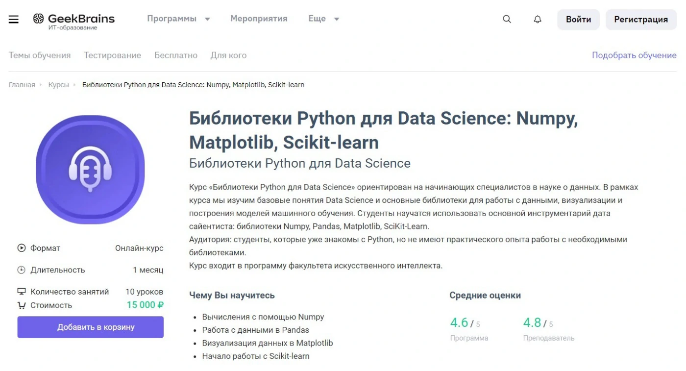The height and width of the screenshot is (371, 686).
Task: Click the Количество занятий monitor icon
Action: pyautogui.click(x=22, y=292)
